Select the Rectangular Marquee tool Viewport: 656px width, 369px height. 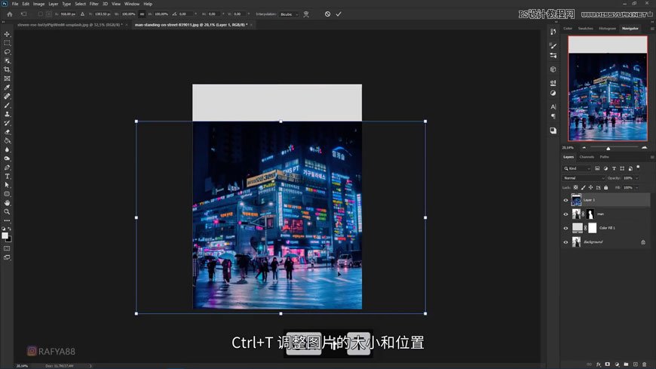7,43
